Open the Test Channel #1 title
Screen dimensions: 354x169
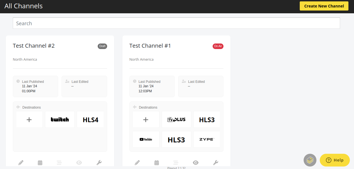(x=150, y=46)
